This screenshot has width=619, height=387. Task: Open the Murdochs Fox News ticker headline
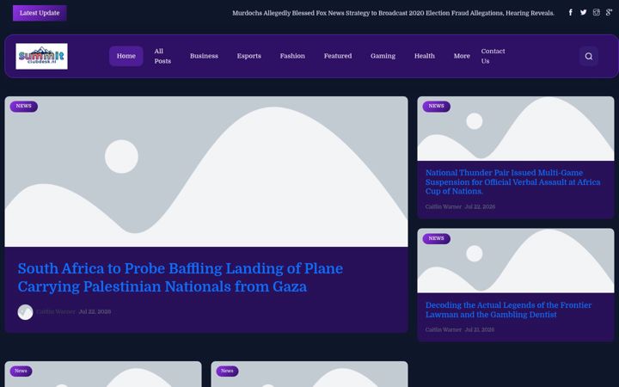coord(393,13)
